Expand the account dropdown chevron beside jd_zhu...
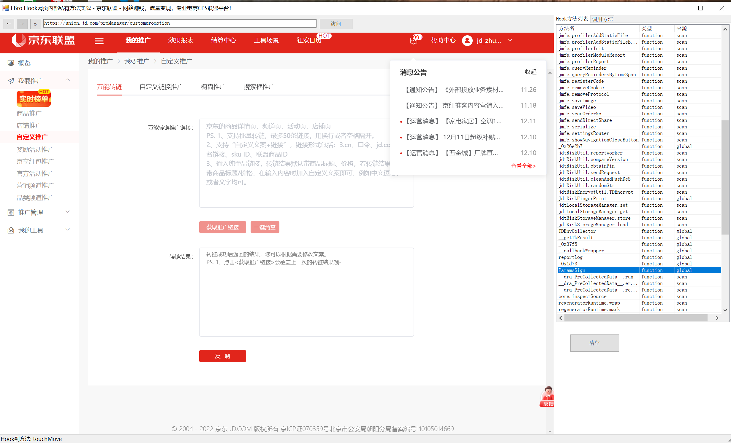 point(510,40)
